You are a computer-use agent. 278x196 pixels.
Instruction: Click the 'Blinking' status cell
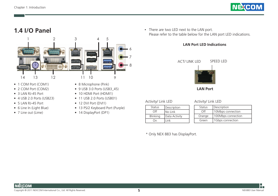[155, 116]
